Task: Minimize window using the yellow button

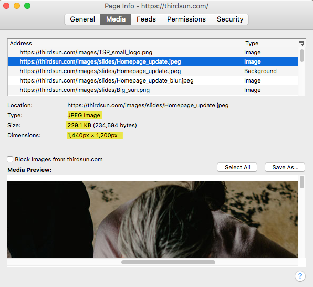Action: pos(17,6)
